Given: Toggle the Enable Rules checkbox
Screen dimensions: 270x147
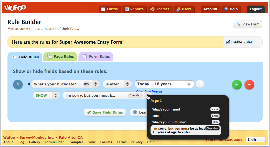Looking at the screenshot, I should pyautogui.click(x=228, y=42).
